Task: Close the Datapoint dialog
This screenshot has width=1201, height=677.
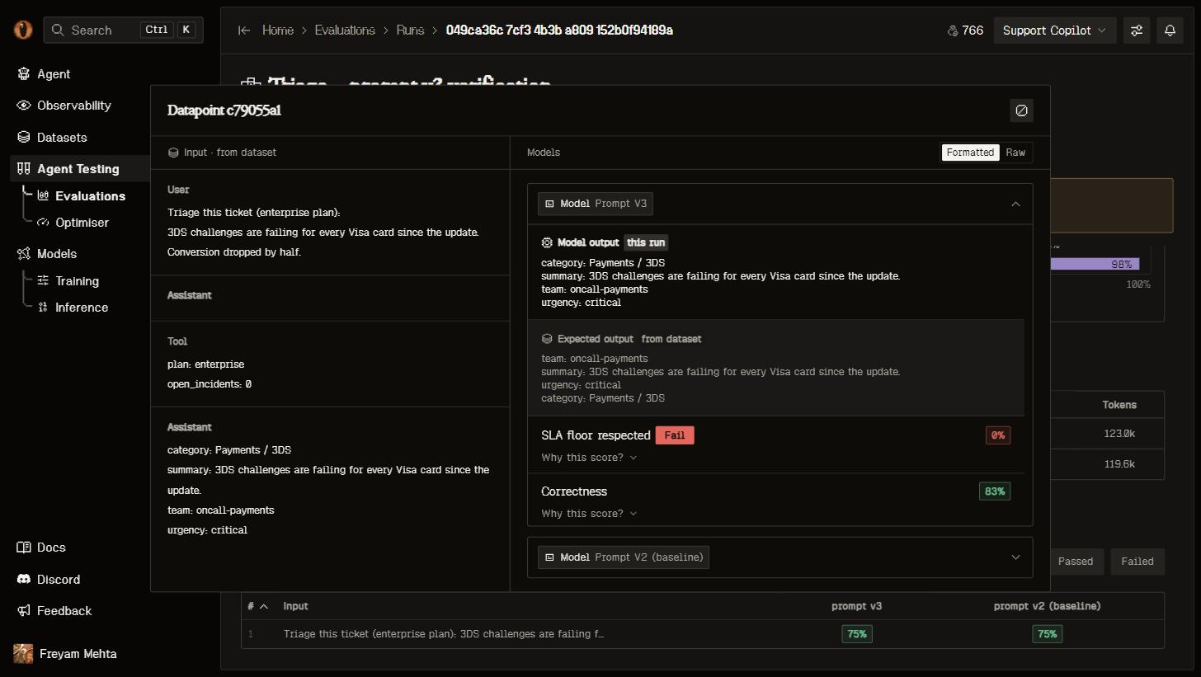Action: click(1021, 110)
